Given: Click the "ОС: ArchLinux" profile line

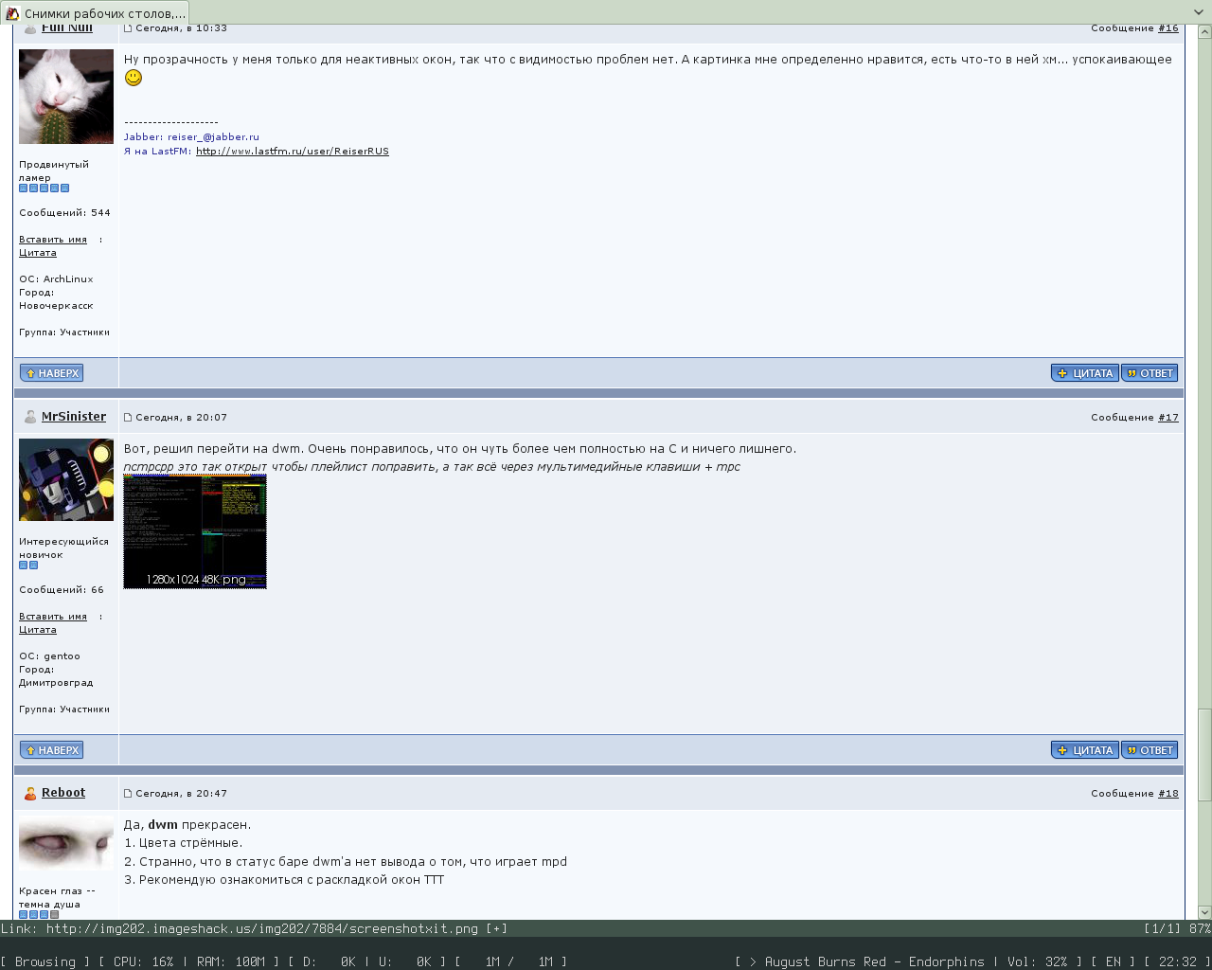Looking at the screenshot, I should point(56,279).
